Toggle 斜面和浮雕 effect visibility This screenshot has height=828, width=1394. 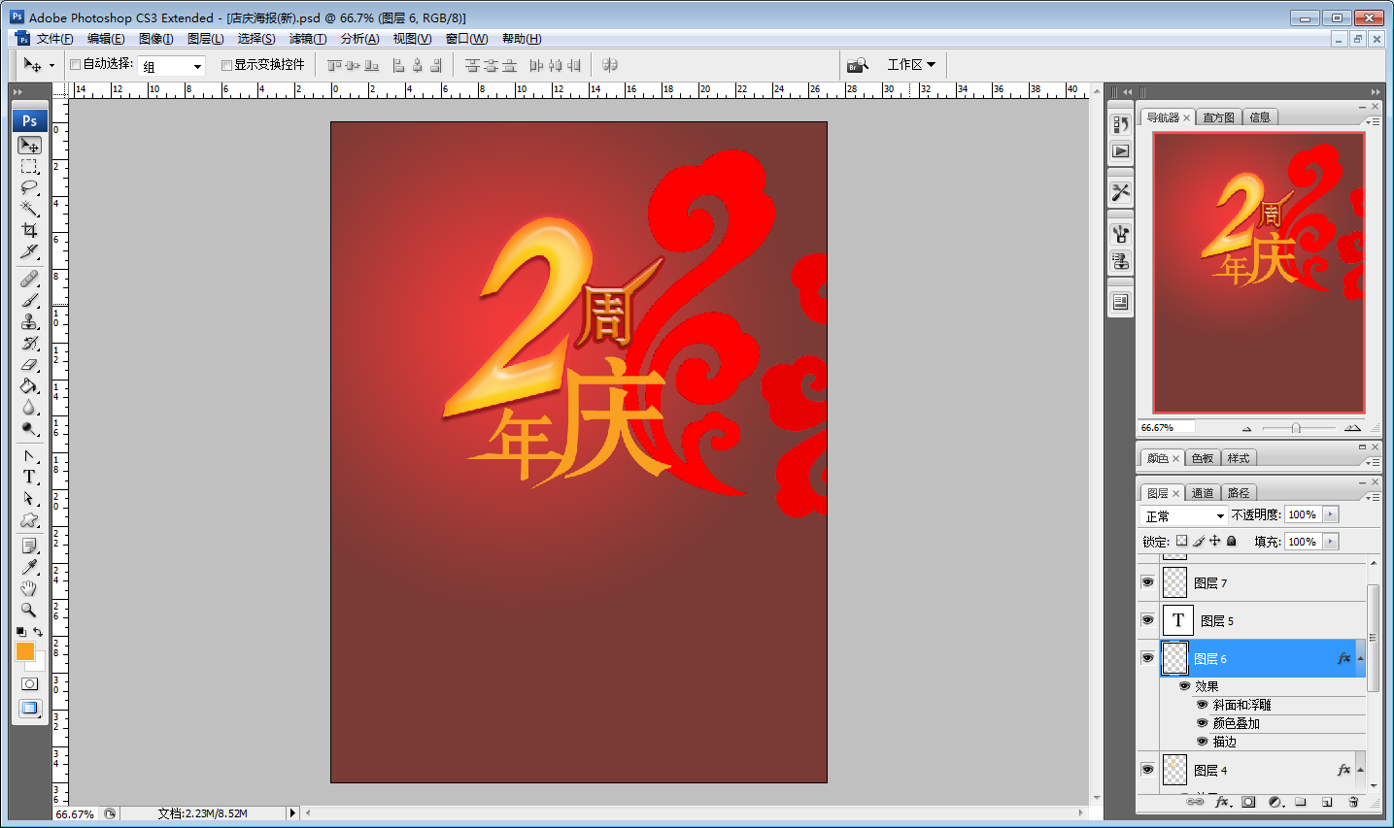coord(1203,705)
